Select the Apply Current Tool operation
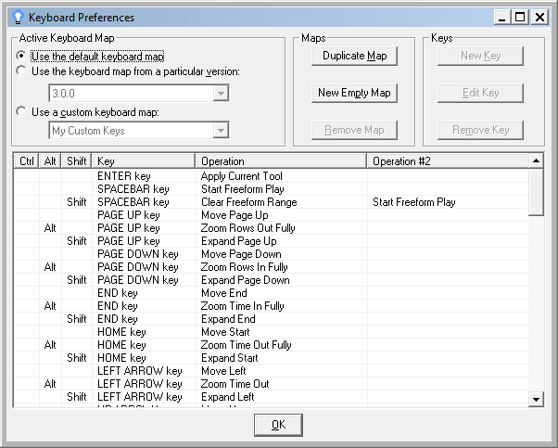This screenshot has height=448, width=558. coord(242,176)
